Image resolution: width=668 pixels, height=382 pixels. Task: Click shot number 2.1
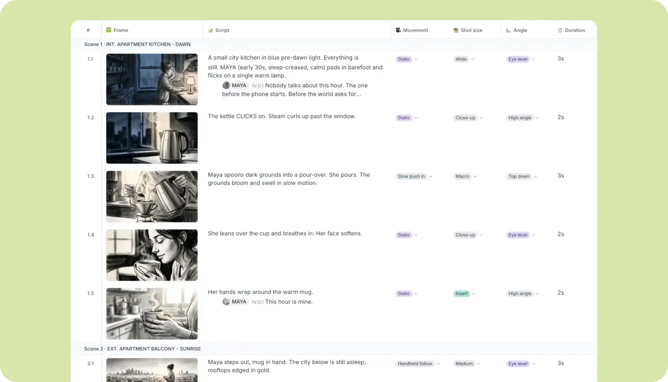coord(90,363)
